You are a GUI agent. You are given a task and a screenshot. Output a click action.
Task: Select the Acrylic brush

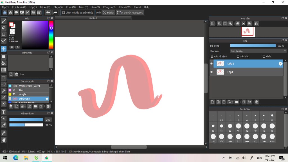pos(29,94)
